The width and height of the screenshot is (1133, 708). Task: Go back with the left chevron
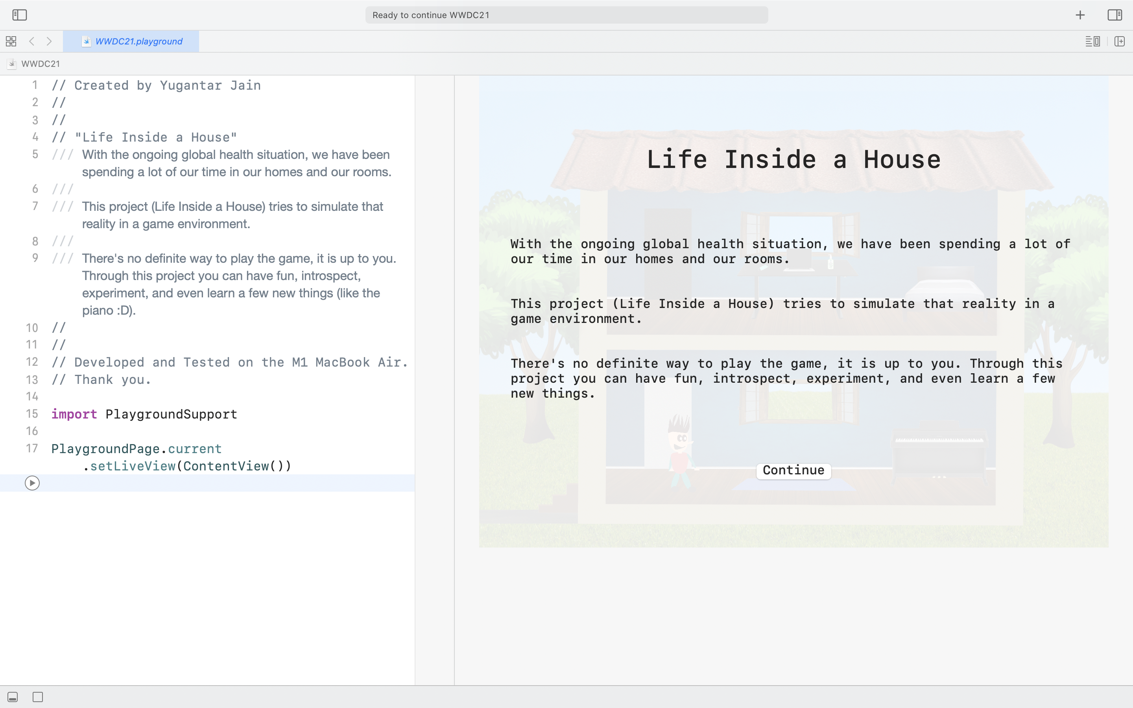pyautogui.click(x=32, y=41)
